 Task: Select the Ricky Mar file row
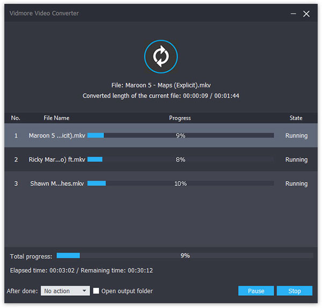(161, 159)
